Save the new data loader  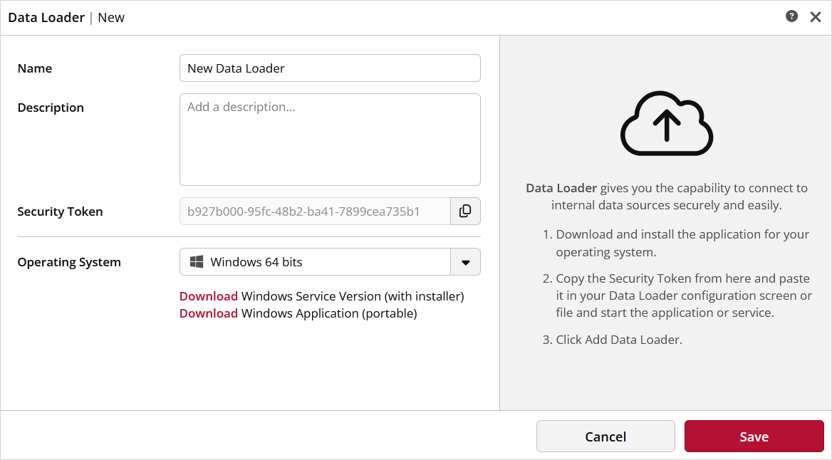point(754,437)
